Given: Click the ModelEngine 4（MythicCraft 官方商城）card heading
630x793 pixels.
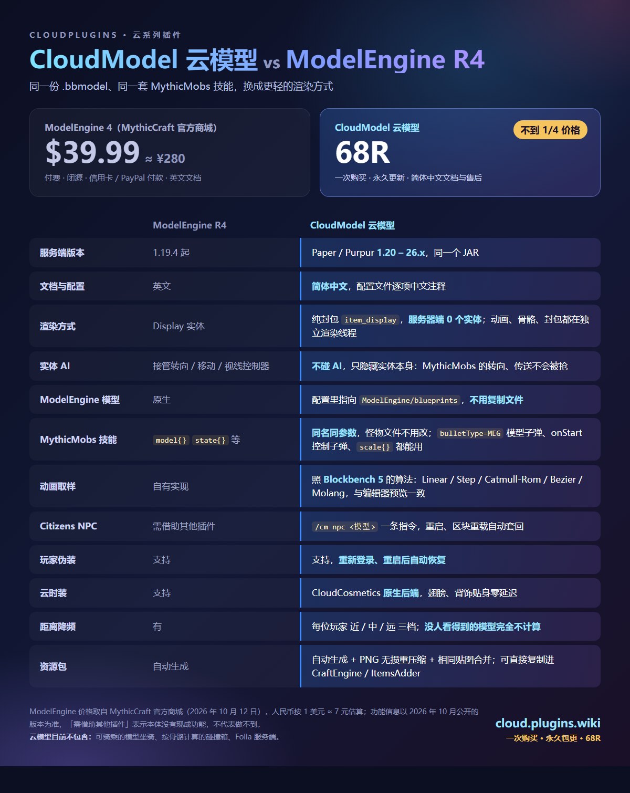Looking at the screenshot, I should click(131, 128).
